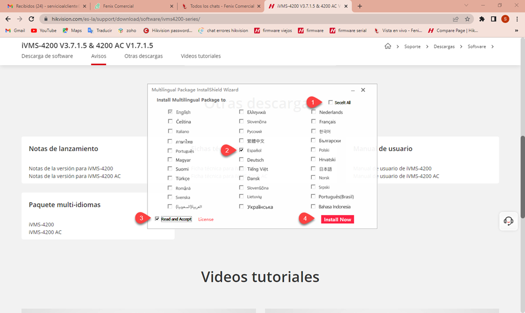Click Software in the breadcrumb
The height and width of the screenshot is (313, 525).
[477, 46]
